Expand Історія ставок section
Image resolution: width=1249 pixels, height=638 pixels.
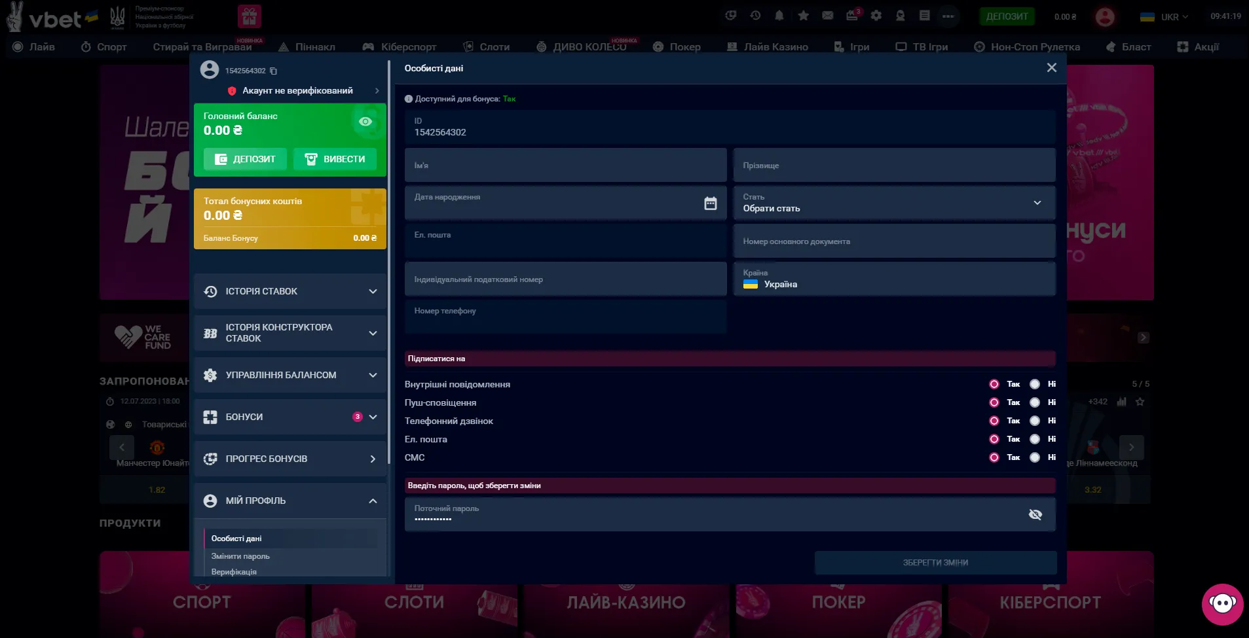[x=290, y=291]
